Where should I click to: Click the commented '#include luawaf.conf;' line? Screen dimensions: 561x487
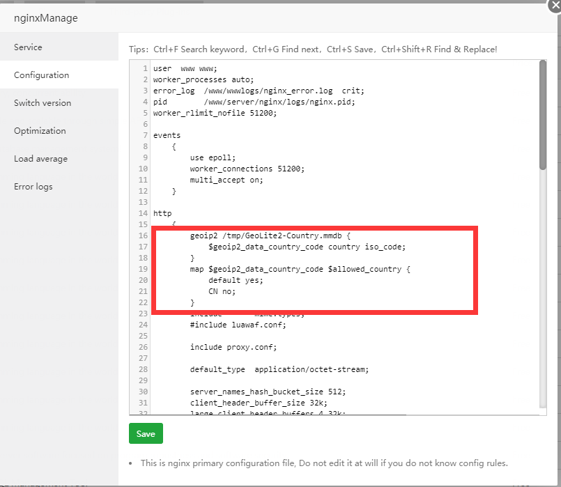coord(236,325)
